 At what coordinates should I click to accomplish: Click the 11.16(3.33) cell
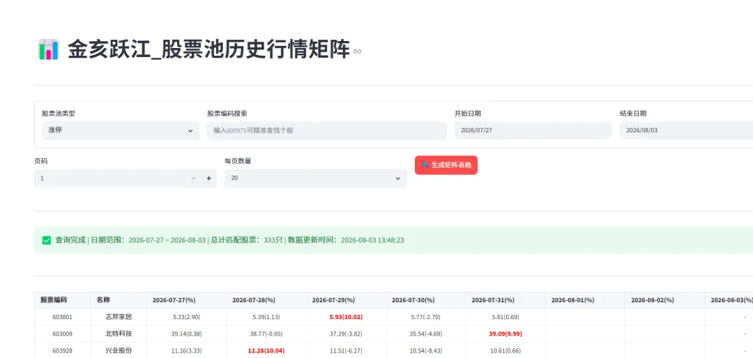point(186,351)
